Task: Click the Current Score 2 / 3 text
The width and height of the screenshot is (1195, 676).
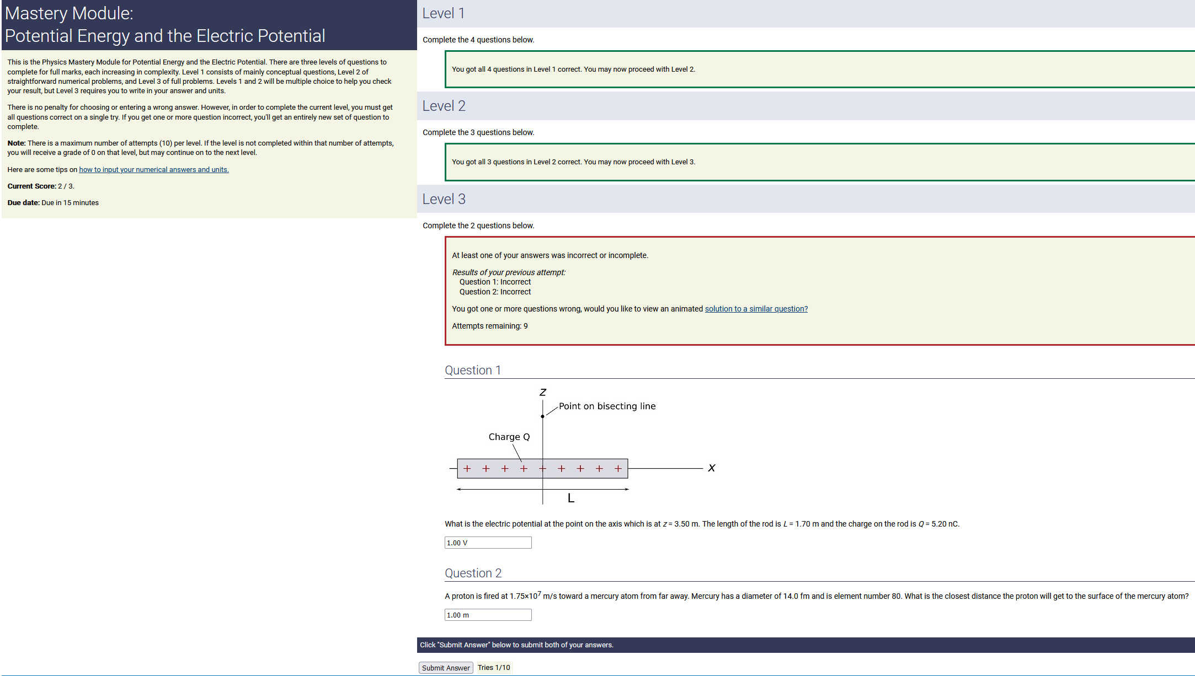Action: click(41, 186)
